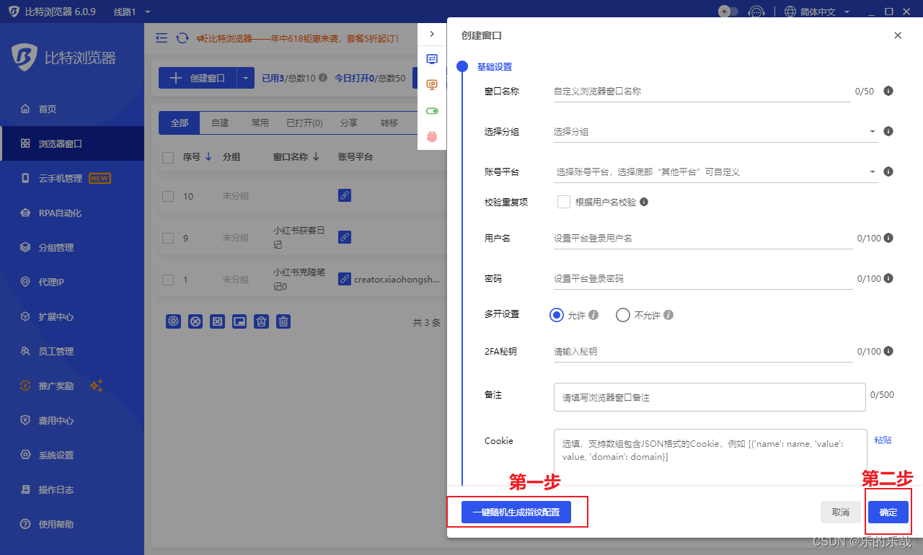923x555 pixels.
Task: Switch to 常用 tab
Action: [x=260, y=123]
